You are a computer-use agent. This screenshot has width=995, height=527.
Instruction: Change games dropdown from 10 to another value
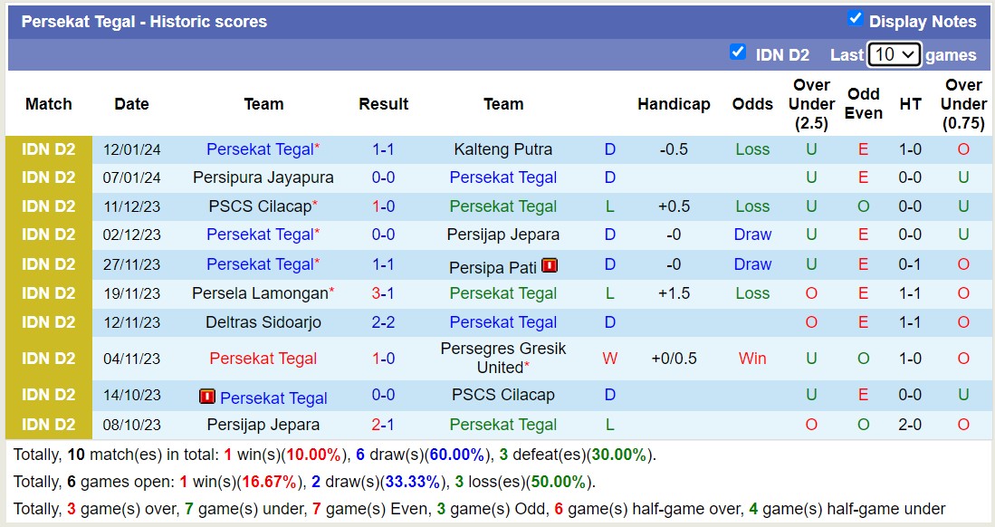coord(895,54)
